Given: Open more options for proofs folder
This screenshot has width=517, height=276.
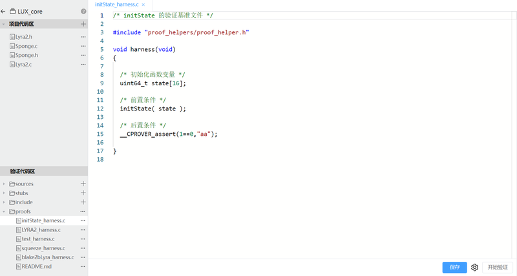Looking at the screenshot, I should [83, 211].
